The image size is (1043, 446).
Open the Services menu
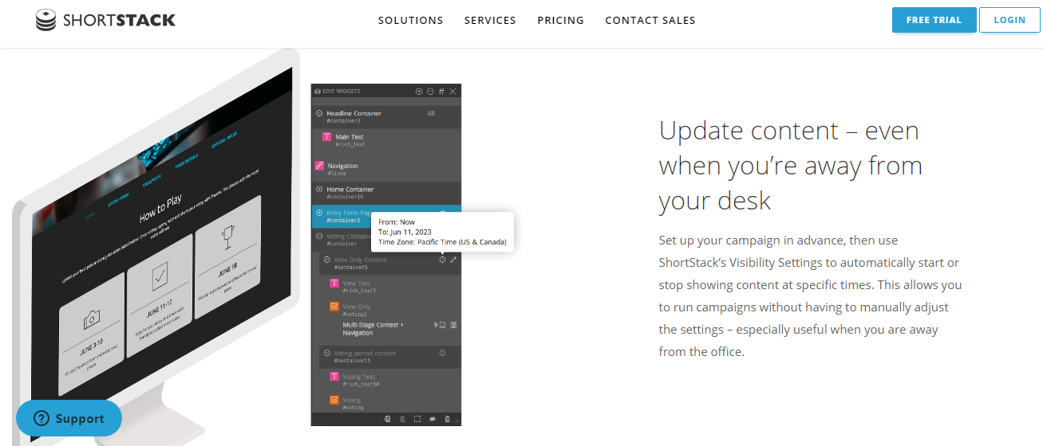(x=490, y=21)
